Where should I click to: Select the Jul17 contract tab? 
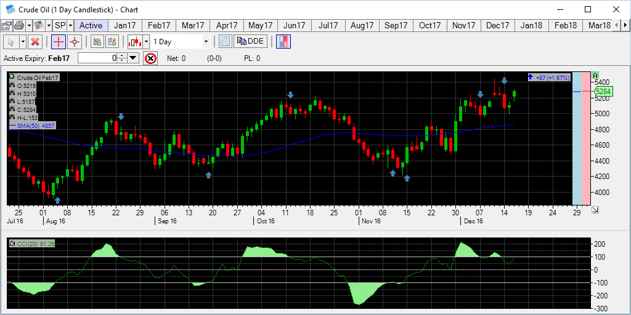coord(328,25)
